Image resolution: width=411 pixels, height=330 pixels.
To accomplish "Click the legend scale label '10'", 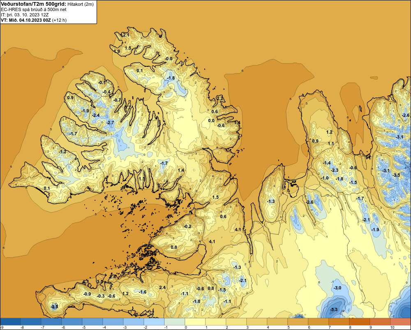I will point(392,328).
